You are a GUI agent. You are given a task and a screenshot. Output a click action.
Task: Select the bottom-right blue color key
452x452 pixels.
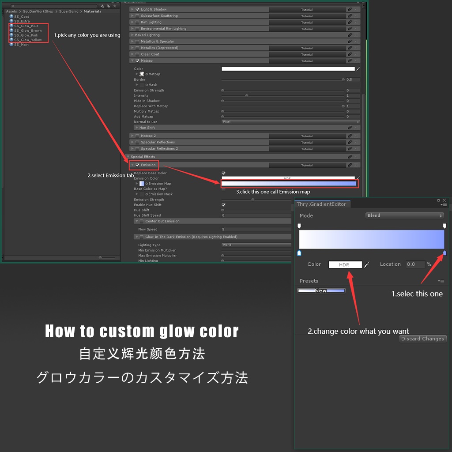[444, 253]
